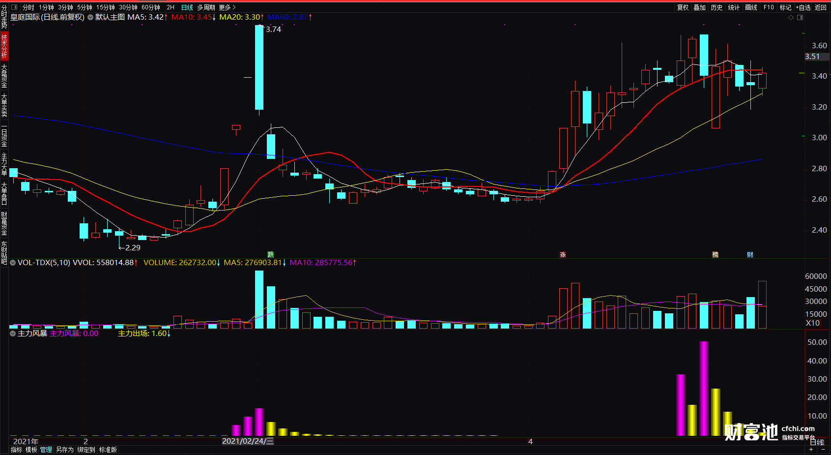Open 多周期 multi-period view
The width and height of the screenshot is (831, 455).
click(x=206, y=7)
